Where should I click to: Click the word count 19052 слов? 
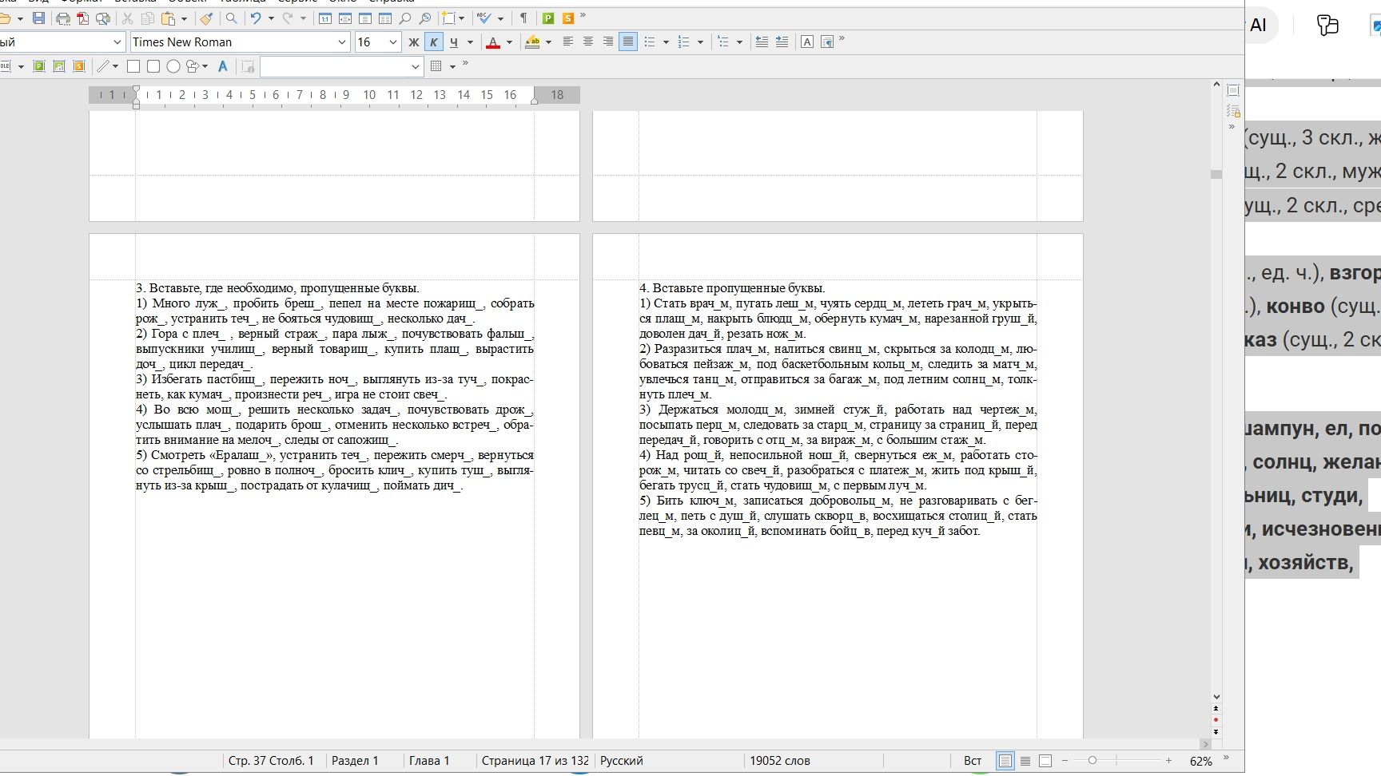point(780,761)
